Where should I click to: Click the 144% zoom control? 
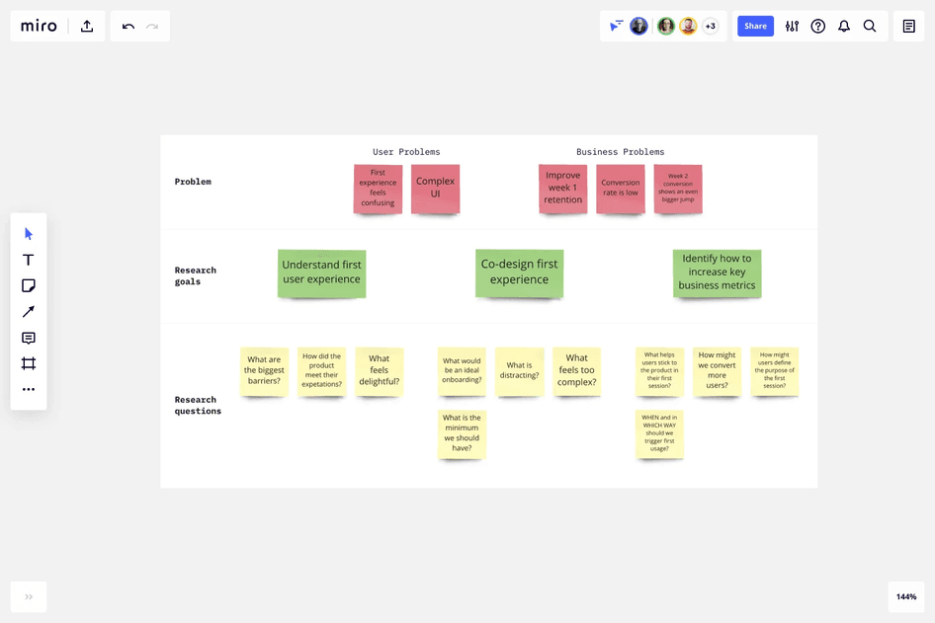(x=905, y=596)
